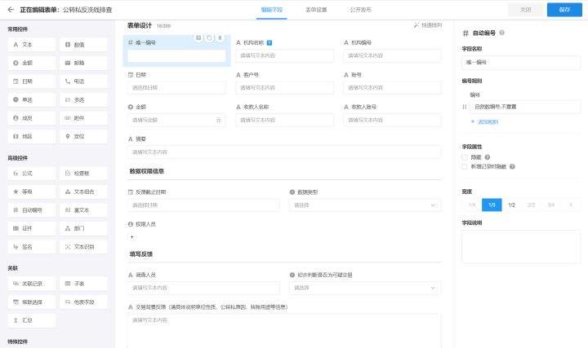Add a 附件 attachment control
Image resolution: width=588 pixels, height=348 pixels.
(x=83, y=118)
